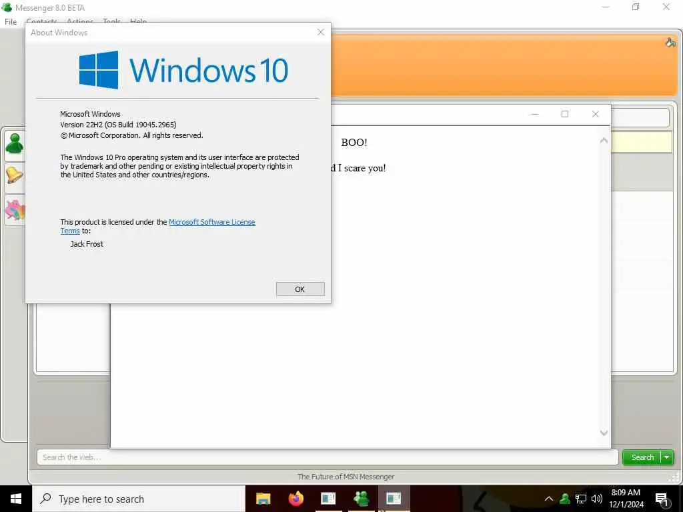Open network status tray icon
Image resolution: width=683 pixels, height=512 pixels.
click(x=581, y=499)
